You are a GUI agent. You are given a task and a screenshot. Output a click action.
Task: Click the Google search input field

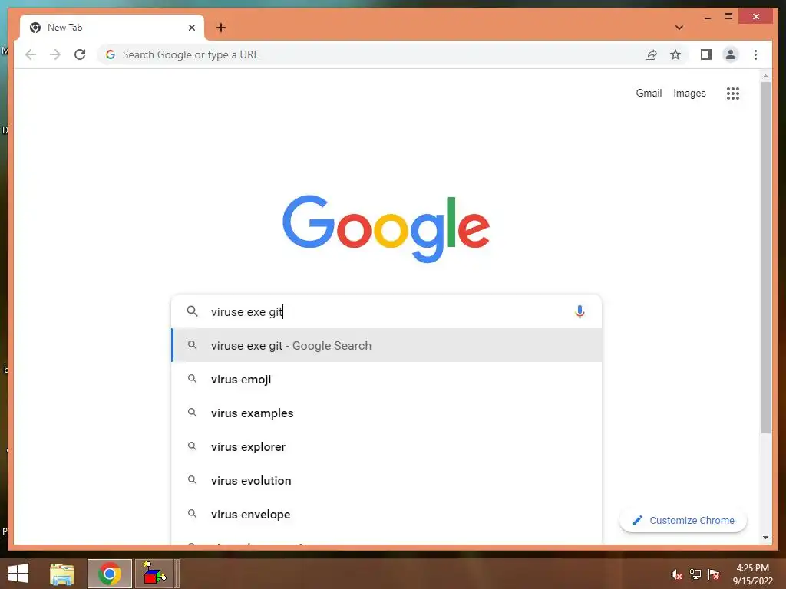[x=387, y=311]
